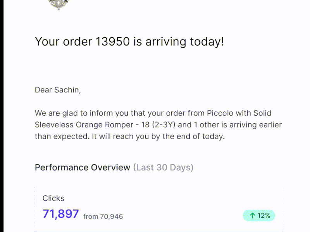Viewport: 310px width, 232px height.
Task: Click the "from 70,946" comparison text
Action: (x=103, y=217)
